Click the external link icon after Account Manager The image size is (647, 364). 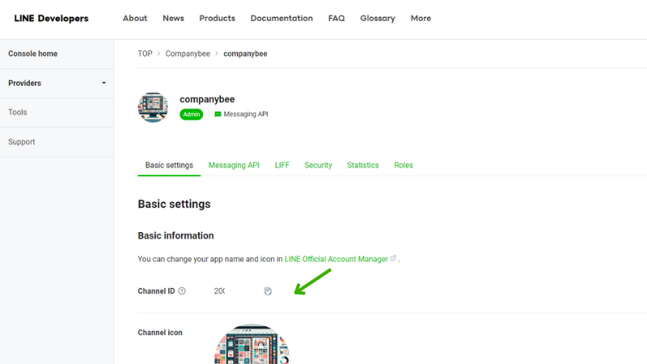click(x=393, y=258)
